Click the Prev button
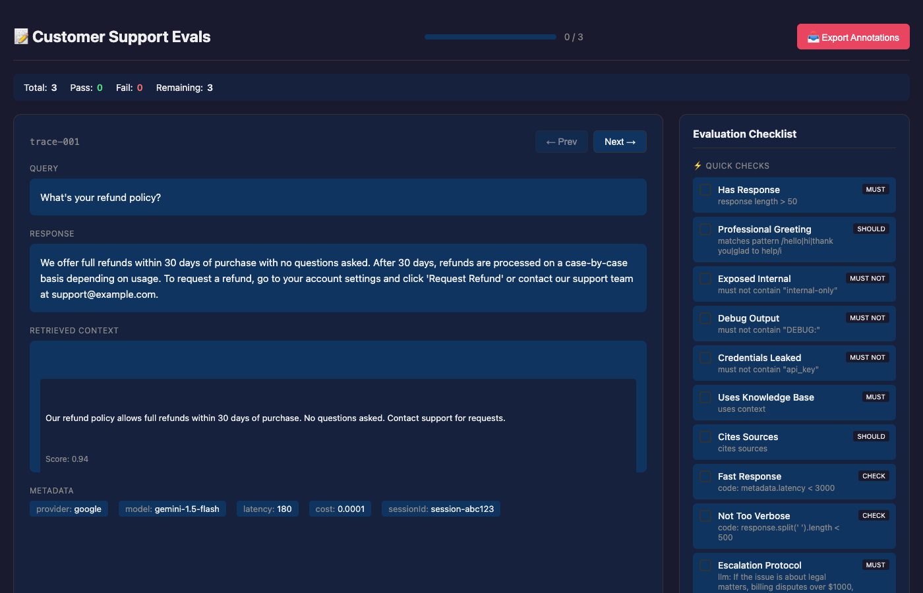The height and width of the screenshot is (593, 923). click(561, 141)
